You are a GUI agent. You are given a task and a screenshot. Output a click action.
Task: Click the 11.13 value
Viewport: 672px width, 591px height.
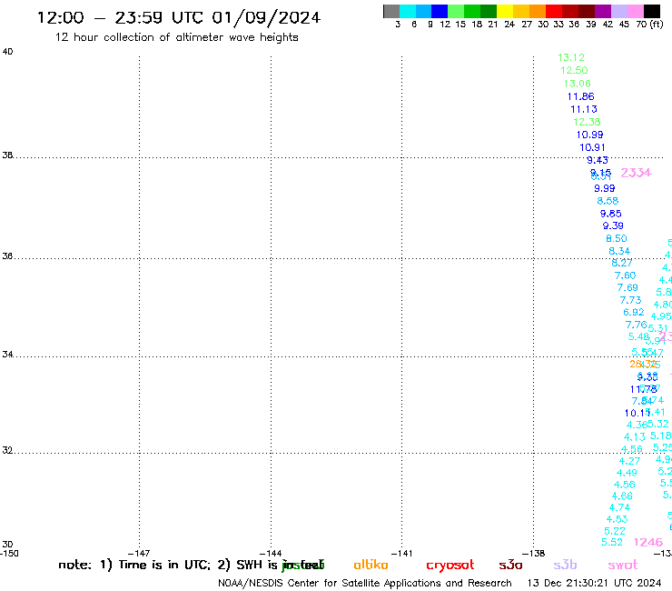[x=584, y=109]
